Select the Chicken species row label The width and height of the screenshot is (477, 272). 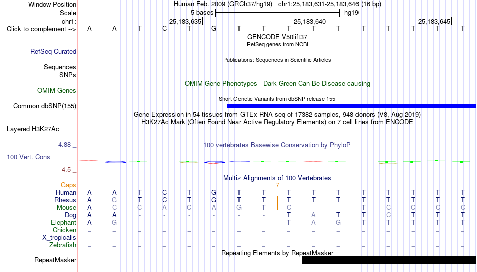click(x=64, y=230)
